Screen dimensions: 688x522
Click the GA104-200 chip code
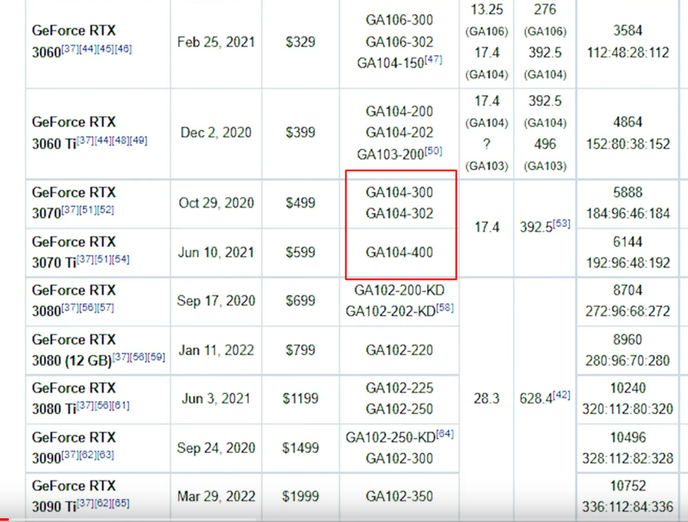pyautogui.click(x=399, y=112)
